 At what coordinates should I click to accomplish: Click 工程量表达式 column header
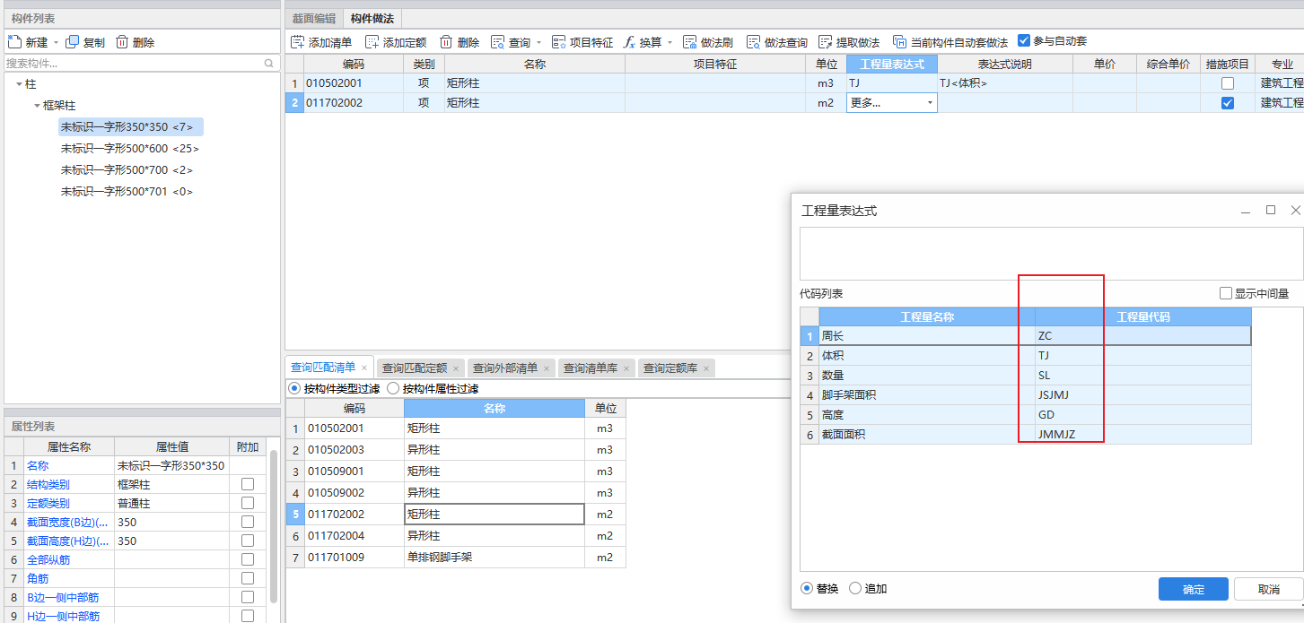pos(891,65)
